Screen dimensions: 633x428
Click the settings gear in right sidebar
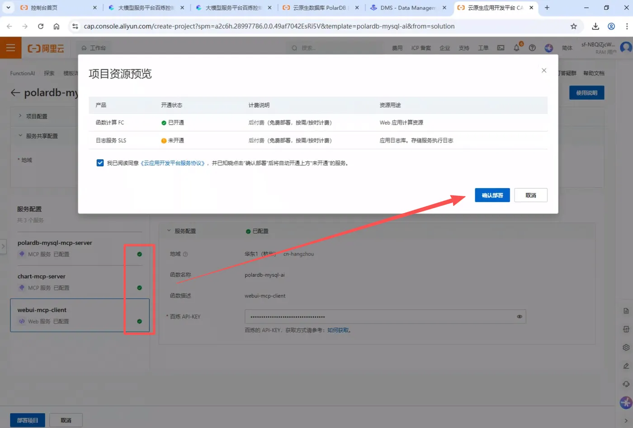tap(626, 347)
